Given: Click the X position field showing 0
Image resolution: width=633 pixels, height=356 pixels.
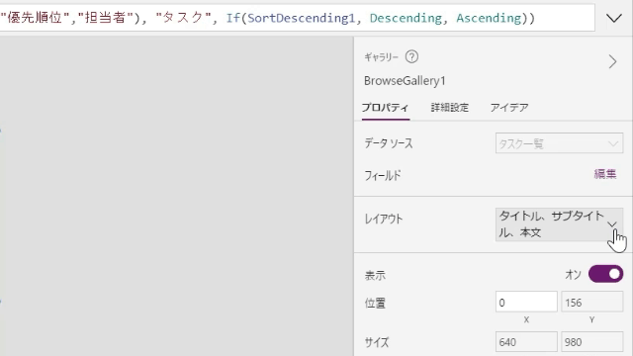Looking at the screenshot, I should pos(526,302).
